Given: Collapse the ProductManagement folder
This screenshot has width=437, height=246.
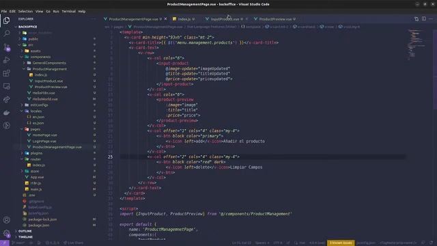Looking at the screenshot, I should 49,69.
